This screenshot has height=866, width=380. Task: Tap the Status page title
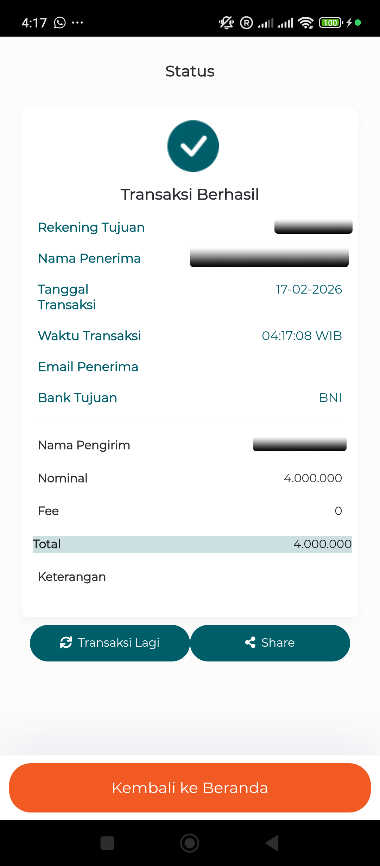190,71
